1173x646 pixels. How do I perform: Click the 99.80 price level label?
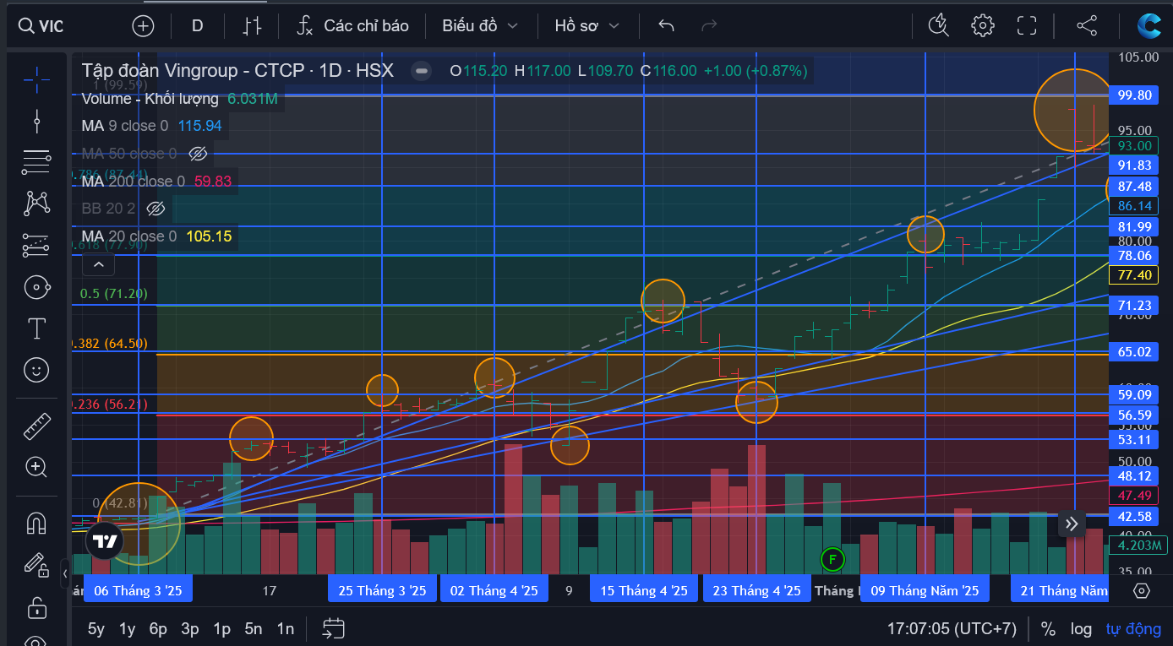pos(1135,95)
